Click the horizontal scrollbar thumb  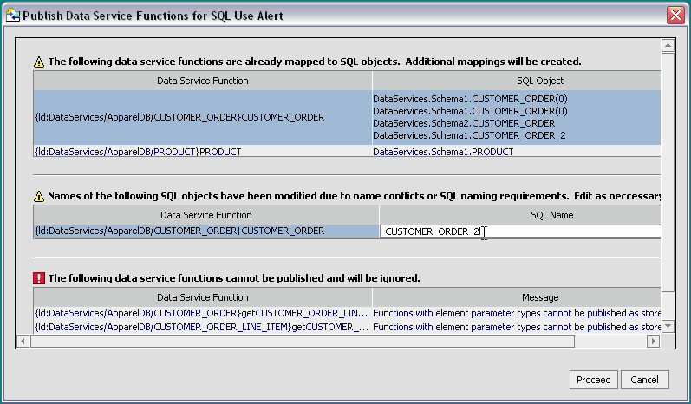click(303, 341)
